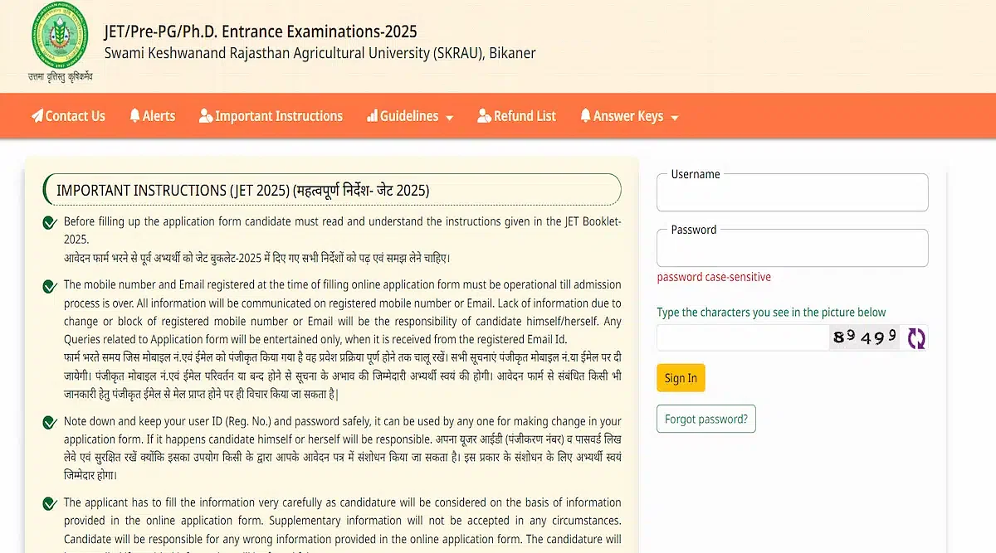996x553 pixels.
Task: Expand the Answer Keys dropdown arrow
Action: [x=674, y=118]
